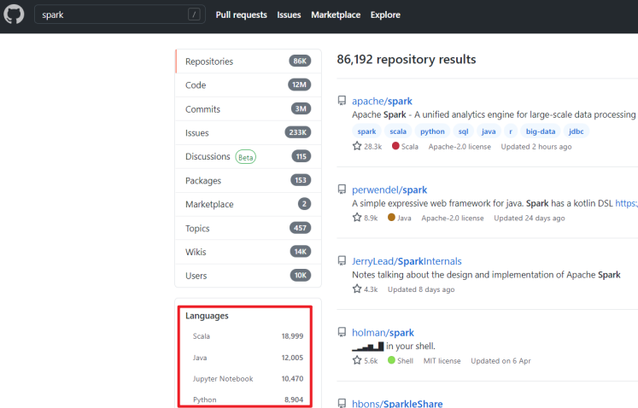Image resolution: width=638 pixels, height=408 pixels.
Task: Filter by Python language
Action: coord(248,399)
